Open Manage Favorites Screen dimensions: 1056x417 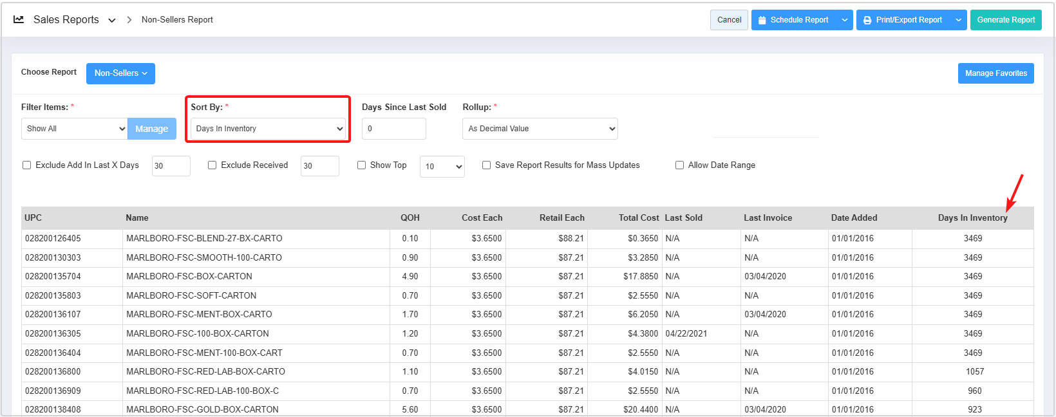click(x=995, y=73)
